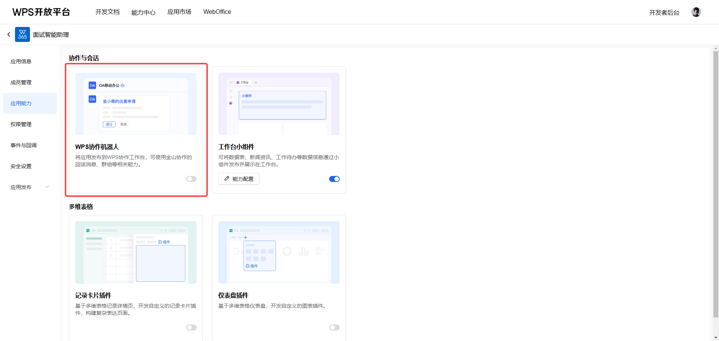The height and width of the screenshot is (341, 719).
Task: Click the 记录卡片插件 preview image
Action: [136, 252]
